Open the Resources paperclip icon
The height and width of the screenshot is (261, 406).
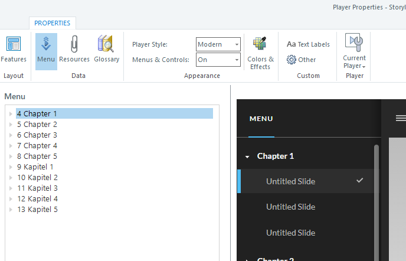pyautogui.click(x=74, y=50)
